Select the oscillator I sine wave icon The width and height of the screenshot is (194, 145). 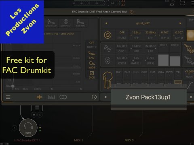point(108,48)
